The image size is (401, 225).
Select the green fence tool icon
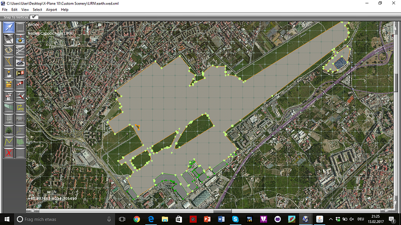9,107
